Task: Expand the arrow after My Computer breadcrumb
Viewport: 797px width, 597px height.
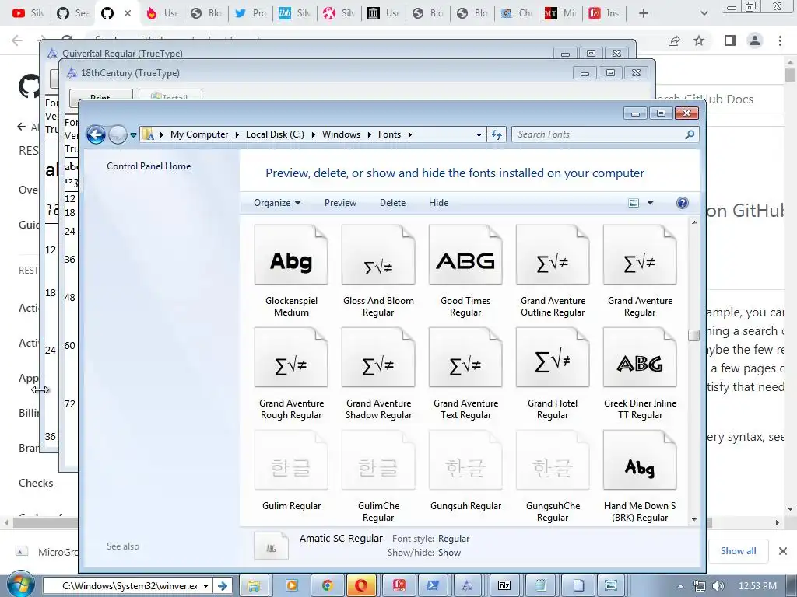Action: pyautogui.click(x=237, y=134)
